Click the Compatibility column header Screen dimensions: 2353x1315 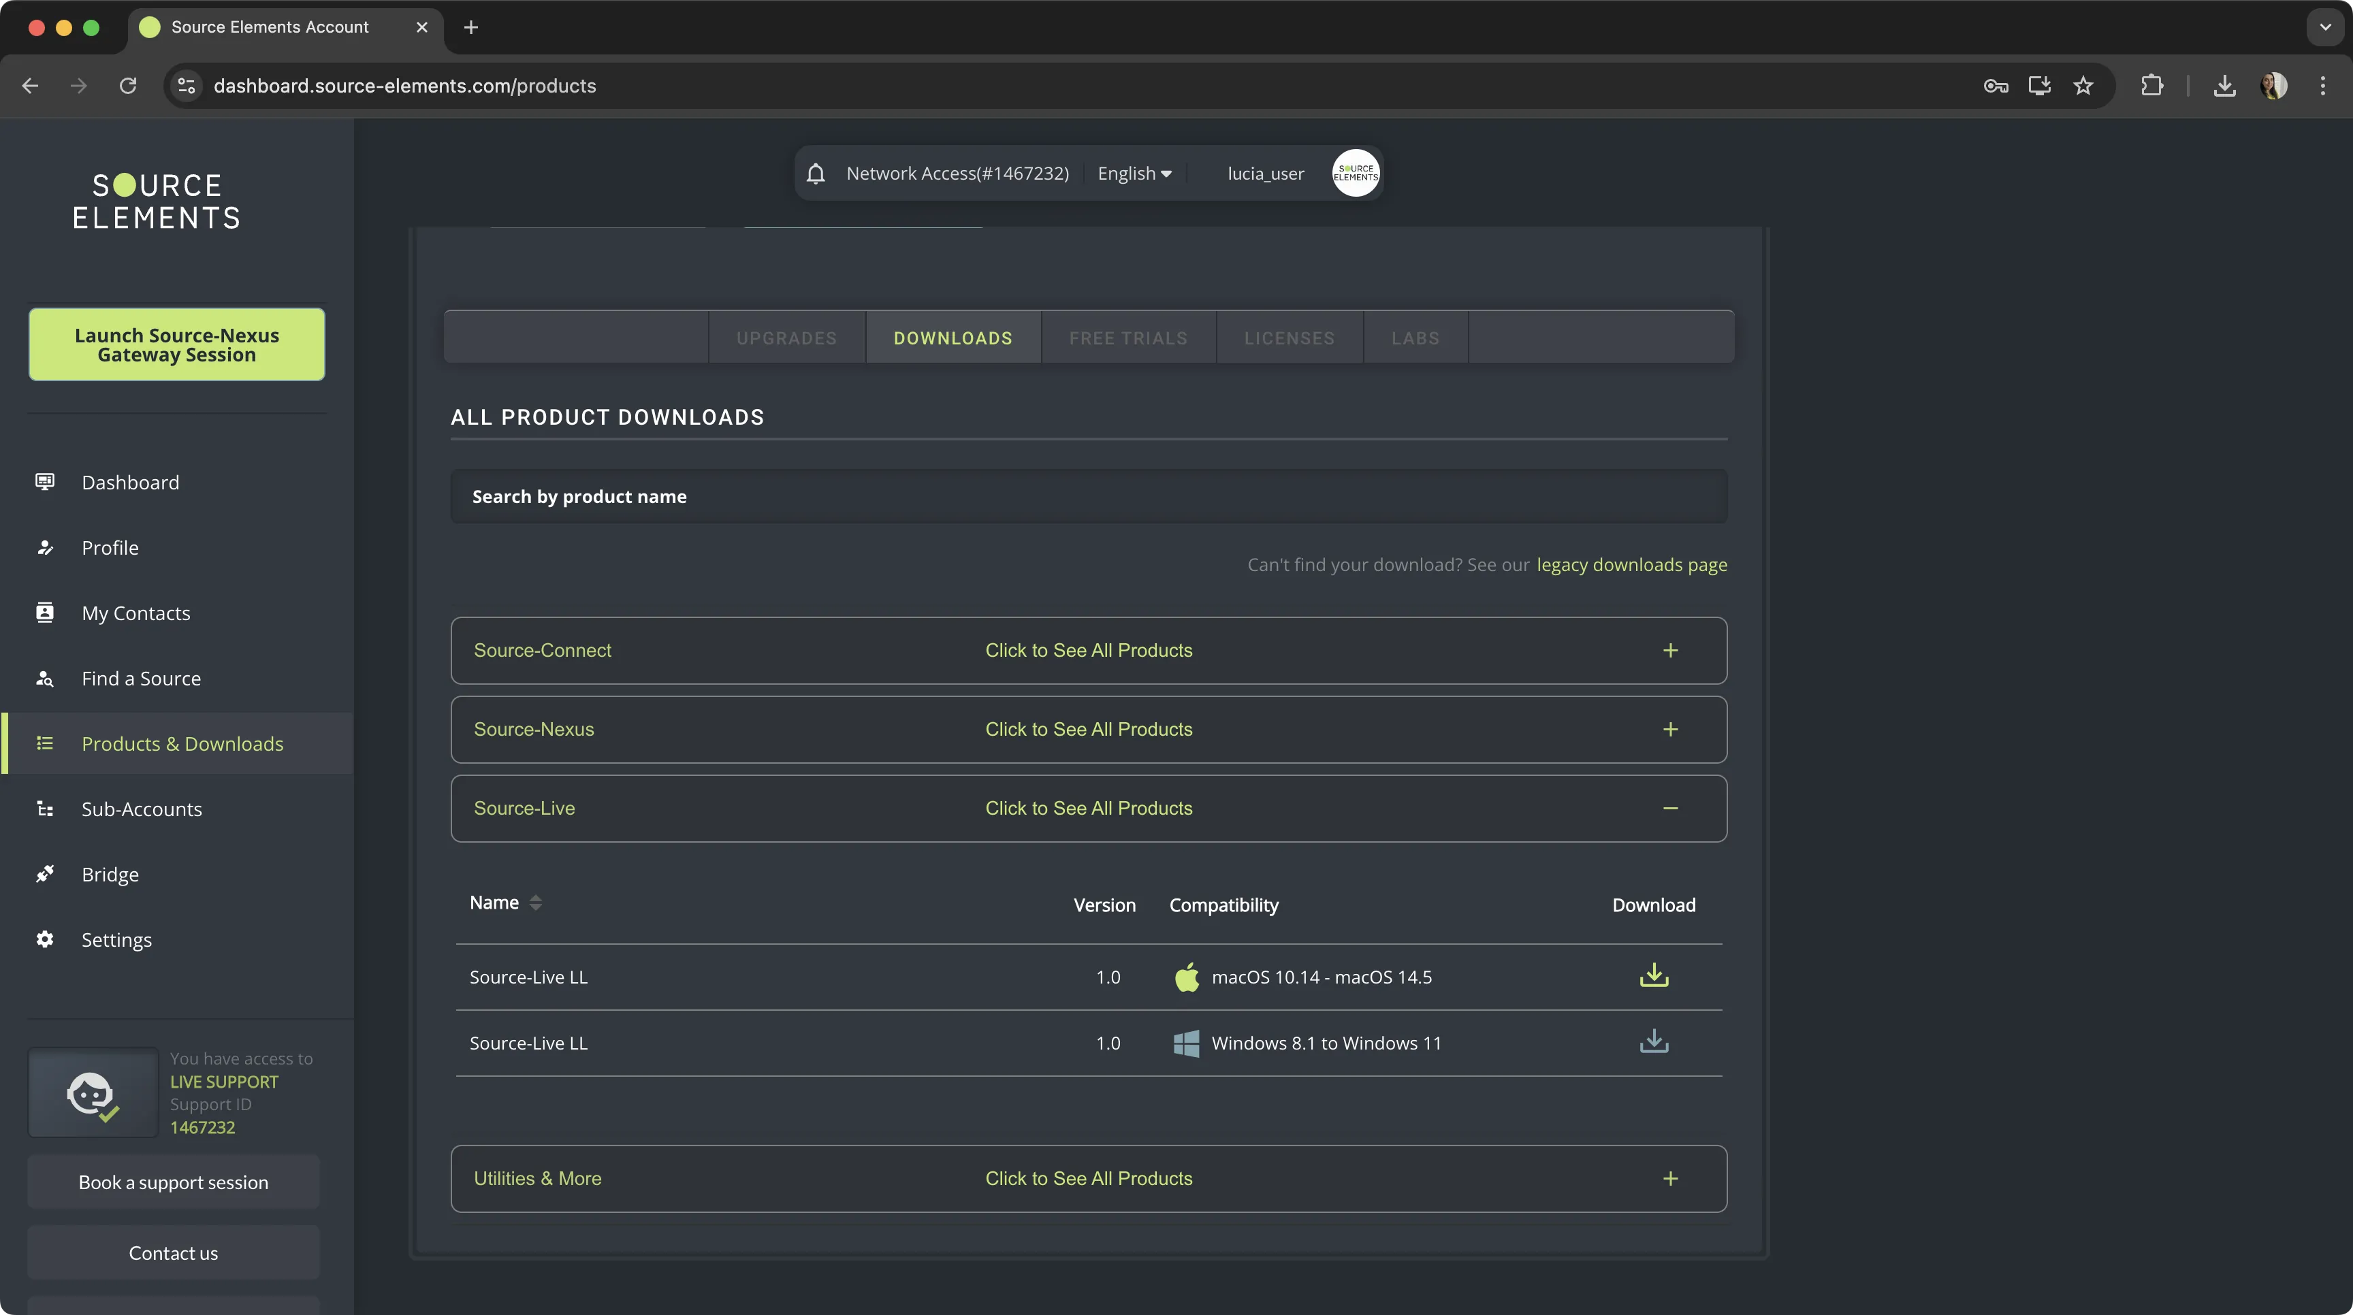(x=1224, y=905)
